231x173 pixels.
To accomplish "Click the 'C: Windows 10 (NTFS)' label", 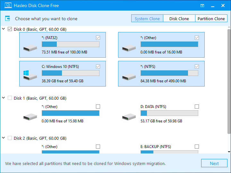I will coord(60,67).
